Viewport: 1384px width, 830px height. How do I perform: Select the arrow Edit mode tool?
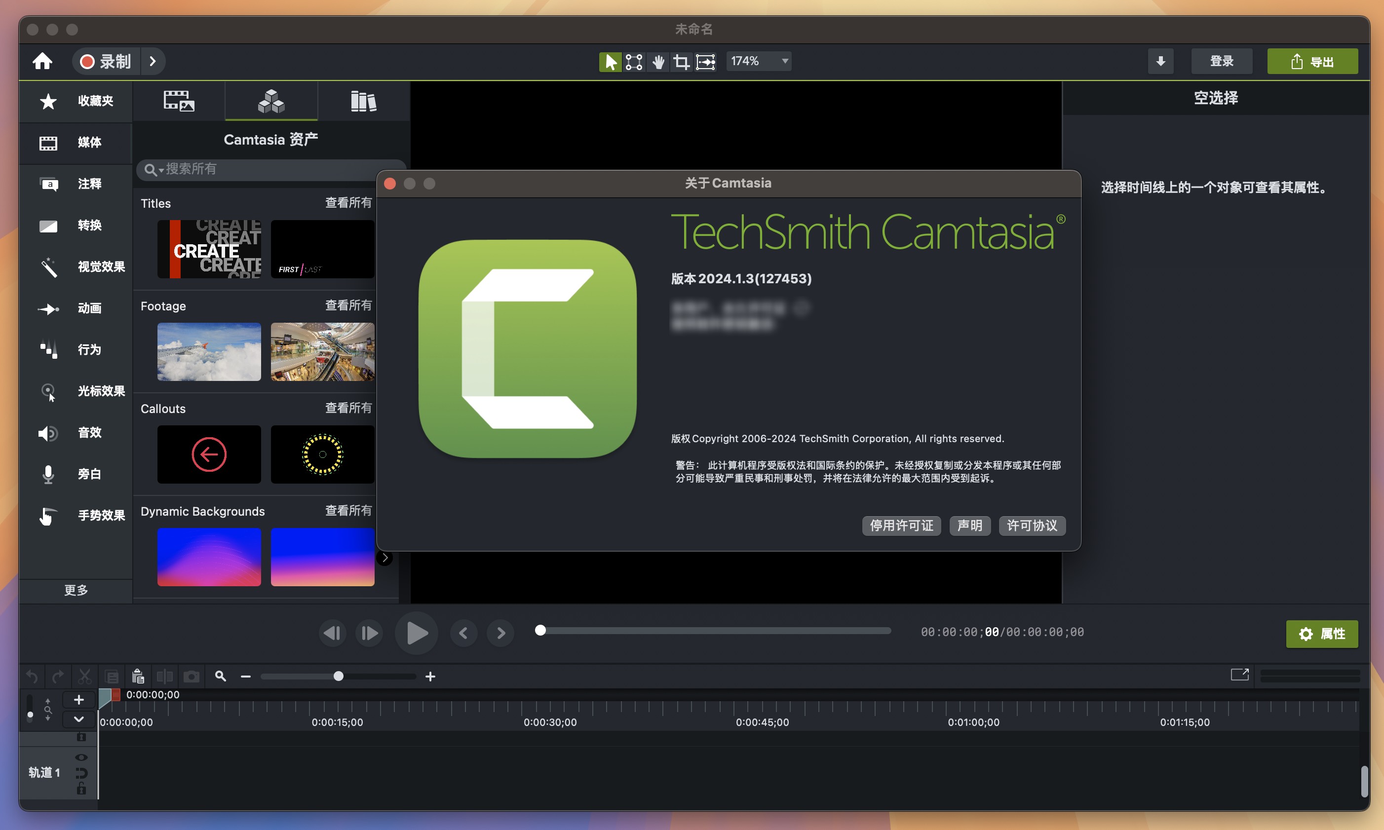pyautogui.click(x=611, y=62)
